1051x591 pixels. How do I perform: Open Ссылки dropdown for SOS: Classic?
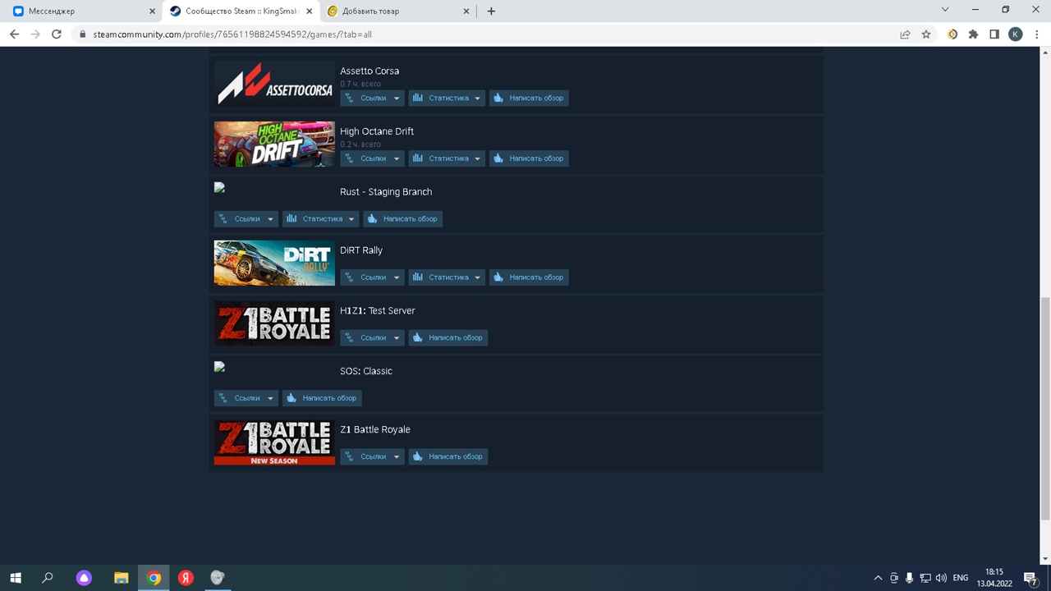pyautogui.click(x=246, y=398)
